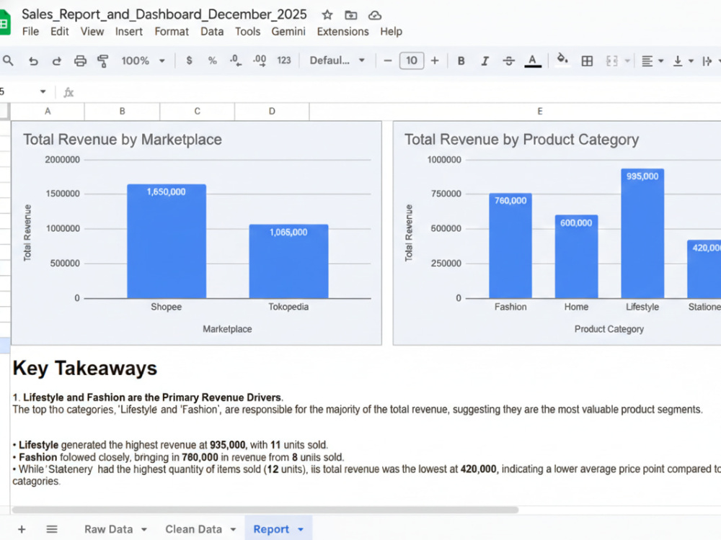Redo the last action
Image resolution: width=721 pixels, height=540 pixels.
coord(56,60)
